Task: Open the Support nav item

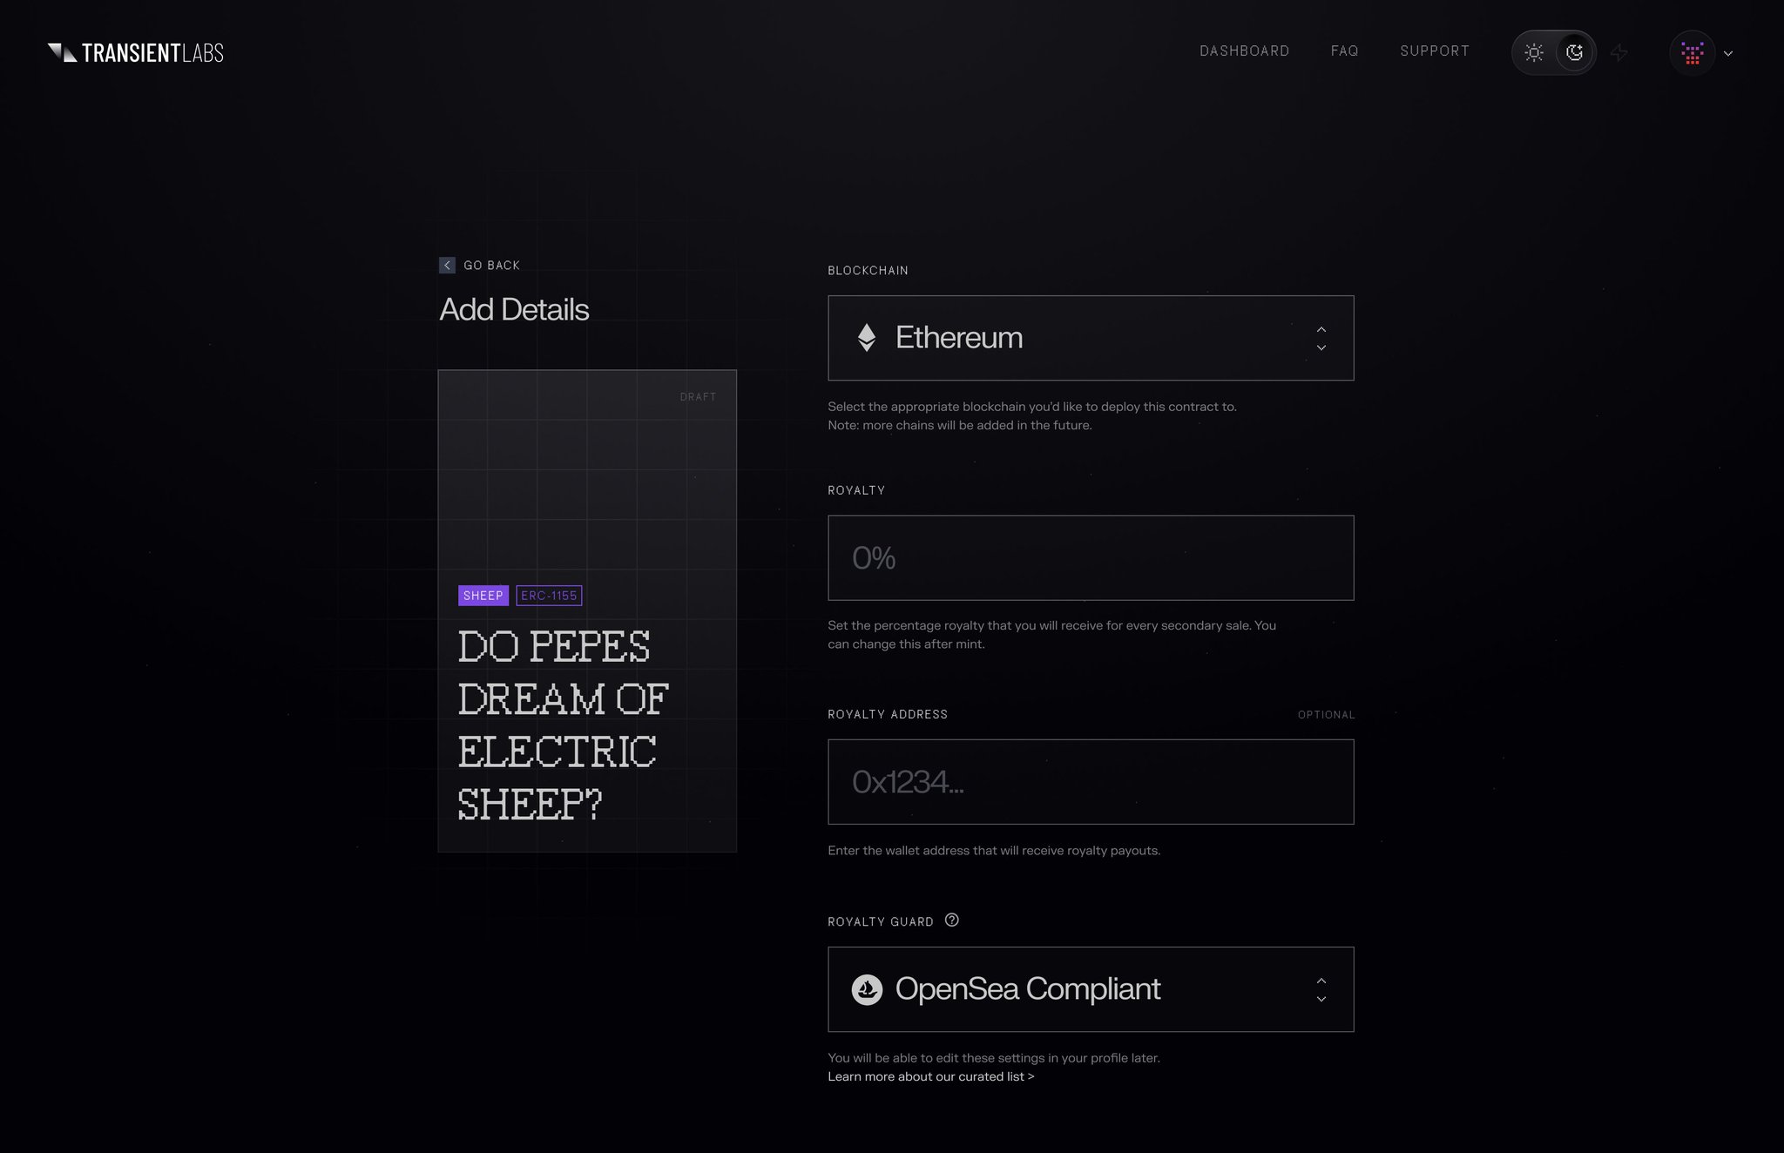Action: point(1434,51)
